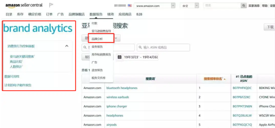Open the bluetooth headphones search term

pyautogui.click(x=122, y=88)
